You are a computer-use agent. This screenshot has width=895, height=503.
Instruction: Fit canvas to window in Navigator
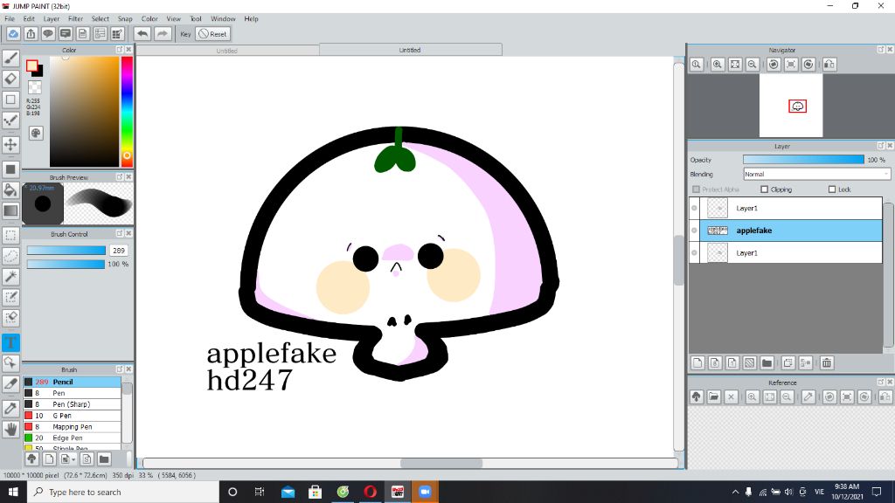click(x=735, y=65)
